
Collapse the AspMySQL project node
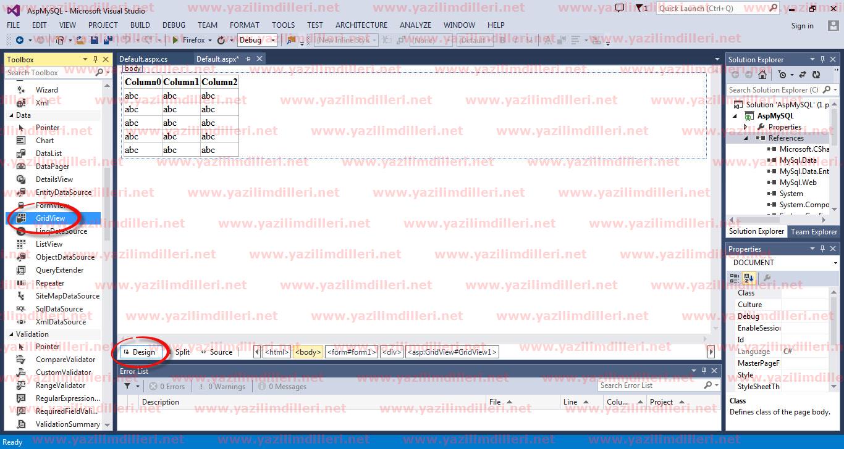click(x=735, y=116)
